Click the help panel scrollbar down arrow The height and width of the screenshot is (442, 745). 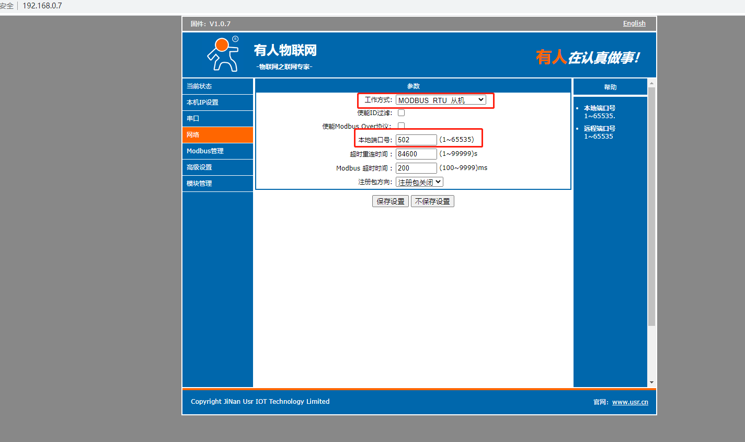tap(651, 382)
